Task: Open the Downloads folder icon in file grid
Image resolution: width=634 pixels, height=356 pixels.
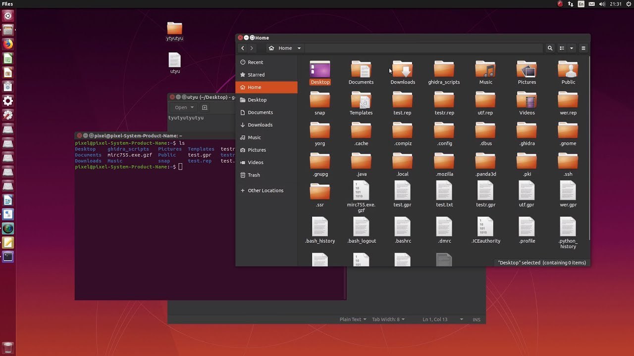Action: tap(402, 70)
